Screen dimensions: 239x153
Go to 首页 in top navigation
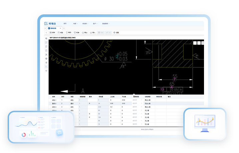pyautogui.click(x=65, y=24)
